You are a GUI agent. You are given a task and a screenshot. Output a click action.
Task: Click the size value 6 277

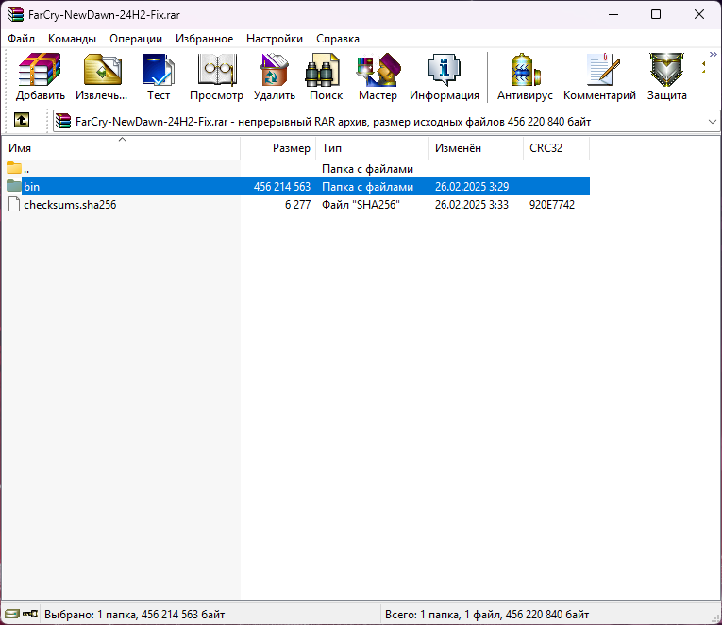click(297, 205)
